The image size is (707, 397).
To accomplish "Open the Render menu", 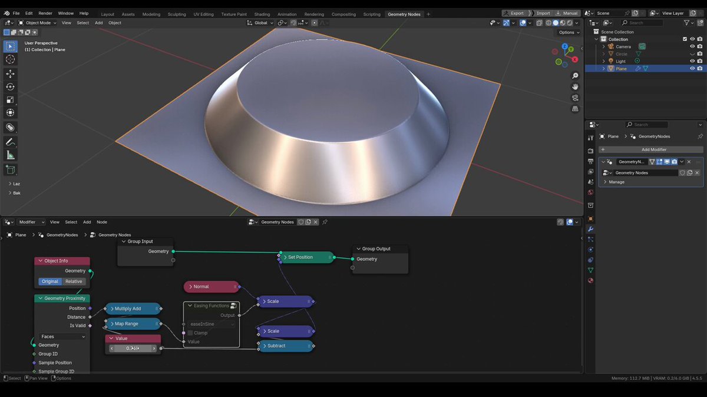I will (x=45, y=13).
